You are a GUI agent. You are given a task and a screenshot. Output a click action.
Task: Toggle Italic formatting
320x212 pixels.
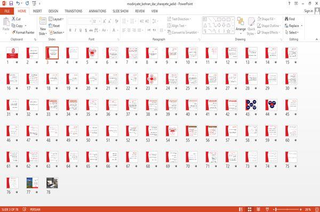click(x=75, y=30)
